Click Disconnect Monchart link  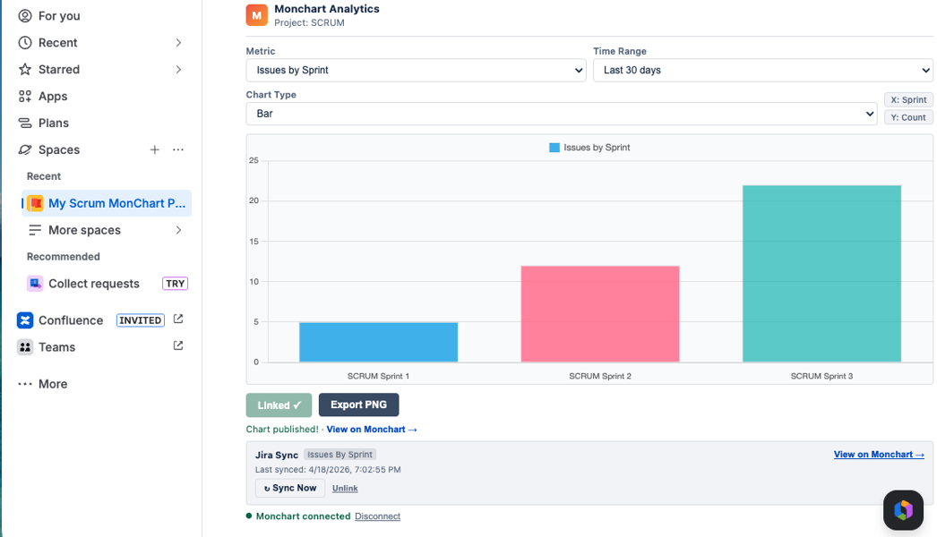coord(378,516)
